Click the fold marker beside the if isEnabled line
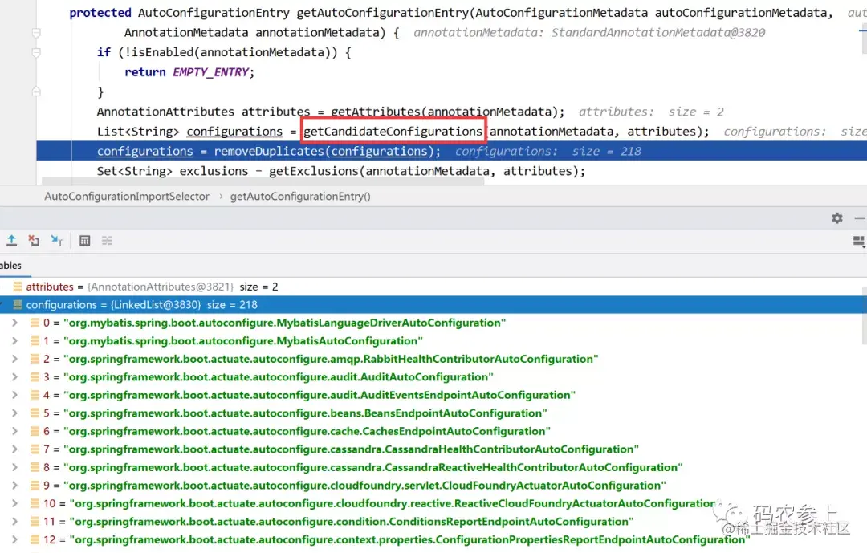Screen dimensions: 867x553 click(x=36, y=52)
